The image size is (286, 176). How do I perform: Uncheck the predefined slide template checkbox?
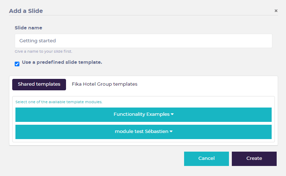pyautogui.click(x=17, y=64)
